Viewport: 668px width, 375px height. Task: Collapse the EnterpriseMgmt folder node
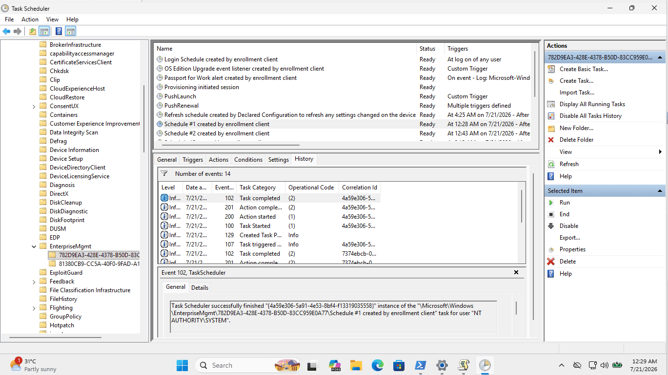[34, 246]
